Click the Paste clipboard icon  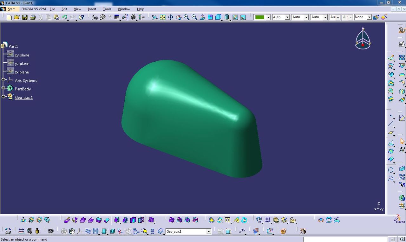56,17
